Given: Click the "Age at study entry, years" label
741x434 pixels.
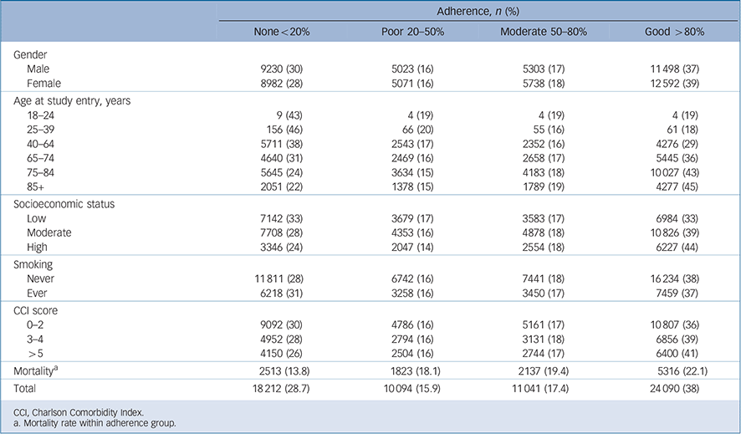Looking at the screenshot, I should (x=72, y=101).
